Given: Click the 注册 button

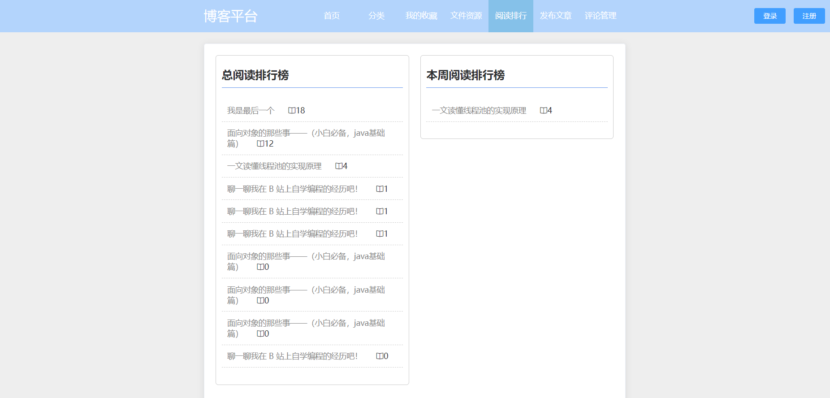Looking at the screenshot, I should click(x=809, y=16).
